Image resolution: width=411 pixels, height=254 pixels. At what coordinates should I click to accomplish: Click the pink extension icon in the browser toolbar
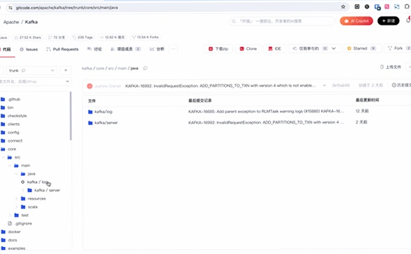pos(387,6)
